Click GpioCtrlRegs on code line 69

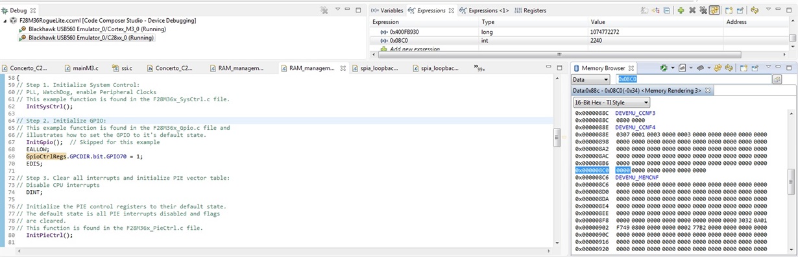click(x=47, y=156)
